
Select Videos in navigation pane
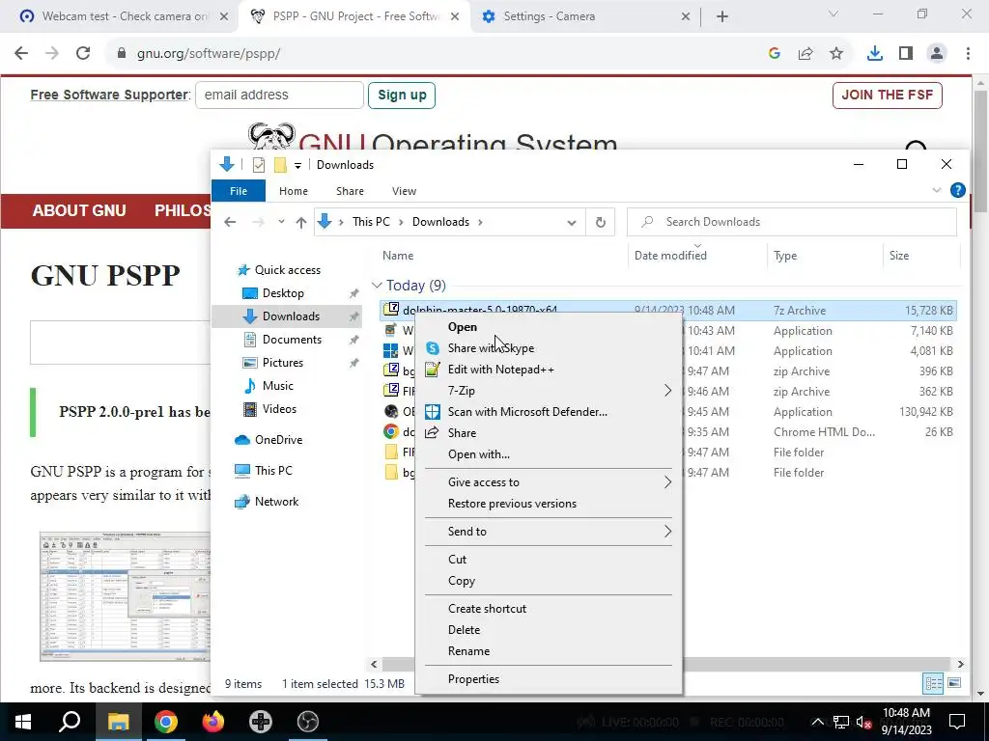279,409
